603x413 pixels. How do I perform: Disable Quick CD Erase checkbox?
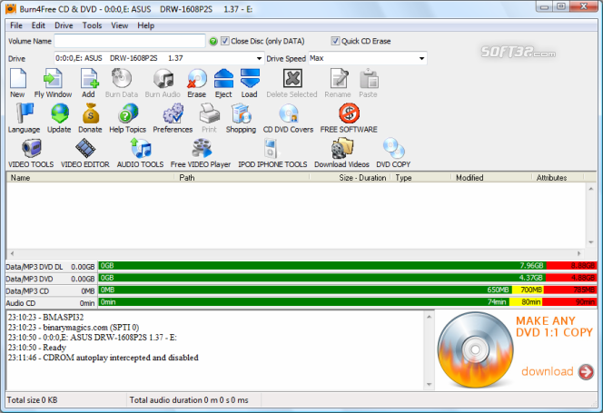pos(336,41)
